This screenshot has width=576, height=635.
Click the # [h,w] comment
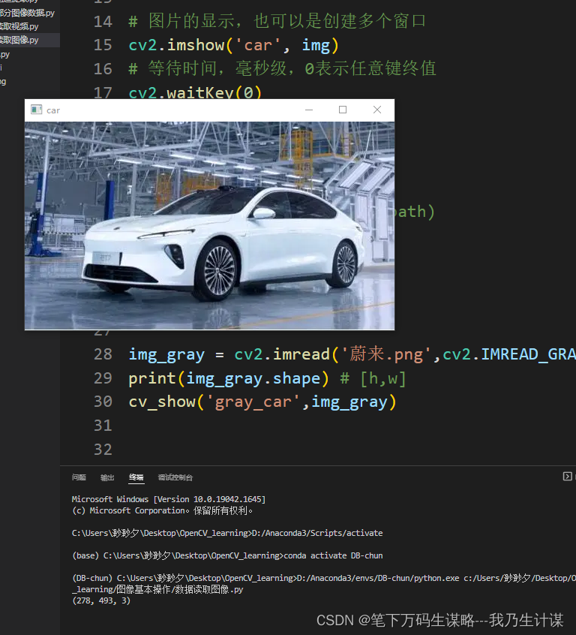click(373, 378)
